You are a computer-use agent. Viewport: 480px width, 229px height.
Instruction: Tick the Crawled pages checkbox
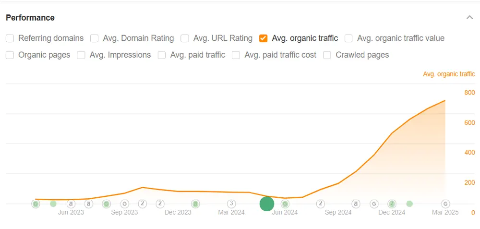pyautogui.click(x=327, y=55)
